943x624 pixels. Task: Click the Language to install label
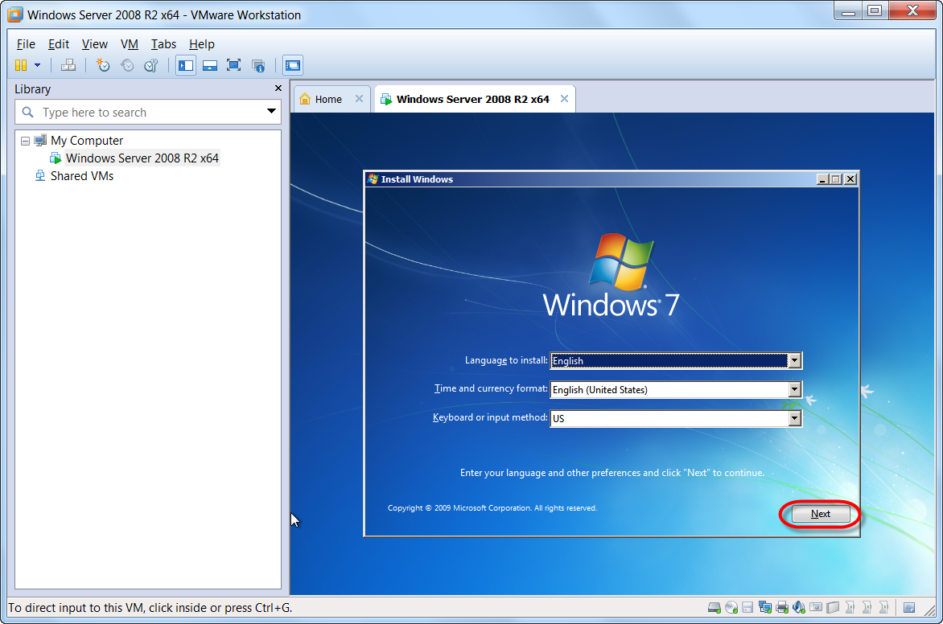pos(506,360)
